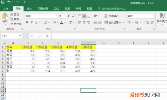Screen dimensions: 167x100
Task: Open the 文件 File tab
Action: click(6, 9)
